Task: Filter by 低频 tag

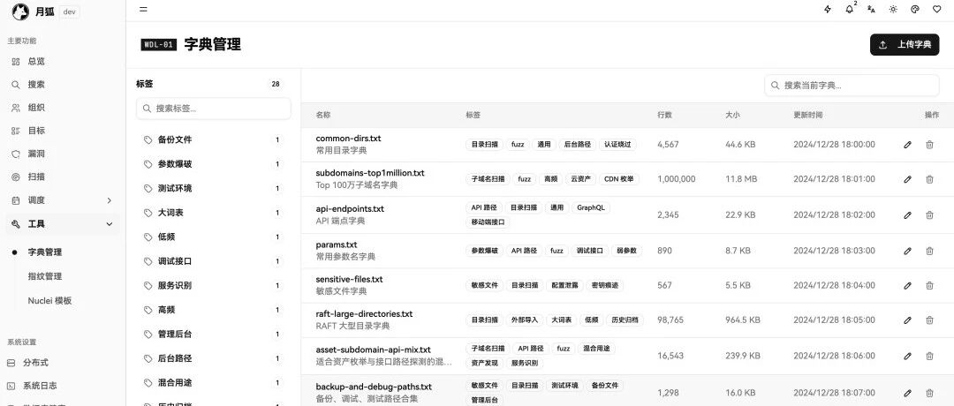Action: point(213,237)
